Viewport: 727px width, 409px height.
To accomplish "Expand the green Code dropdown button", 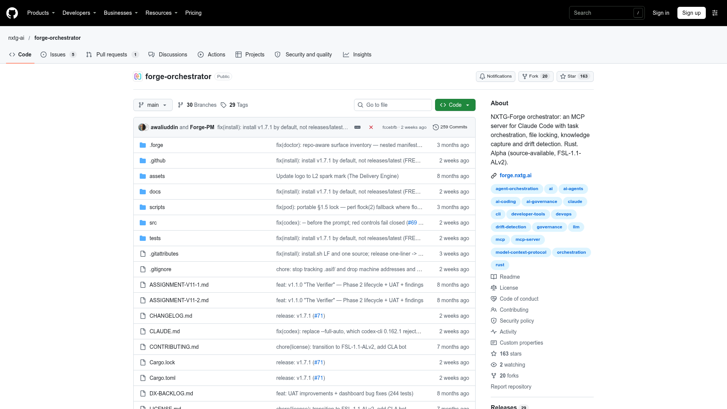I will click(x=455, y=105).
